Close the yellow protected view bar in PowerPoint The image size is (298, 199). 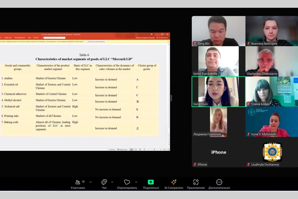tap(168, 41)
